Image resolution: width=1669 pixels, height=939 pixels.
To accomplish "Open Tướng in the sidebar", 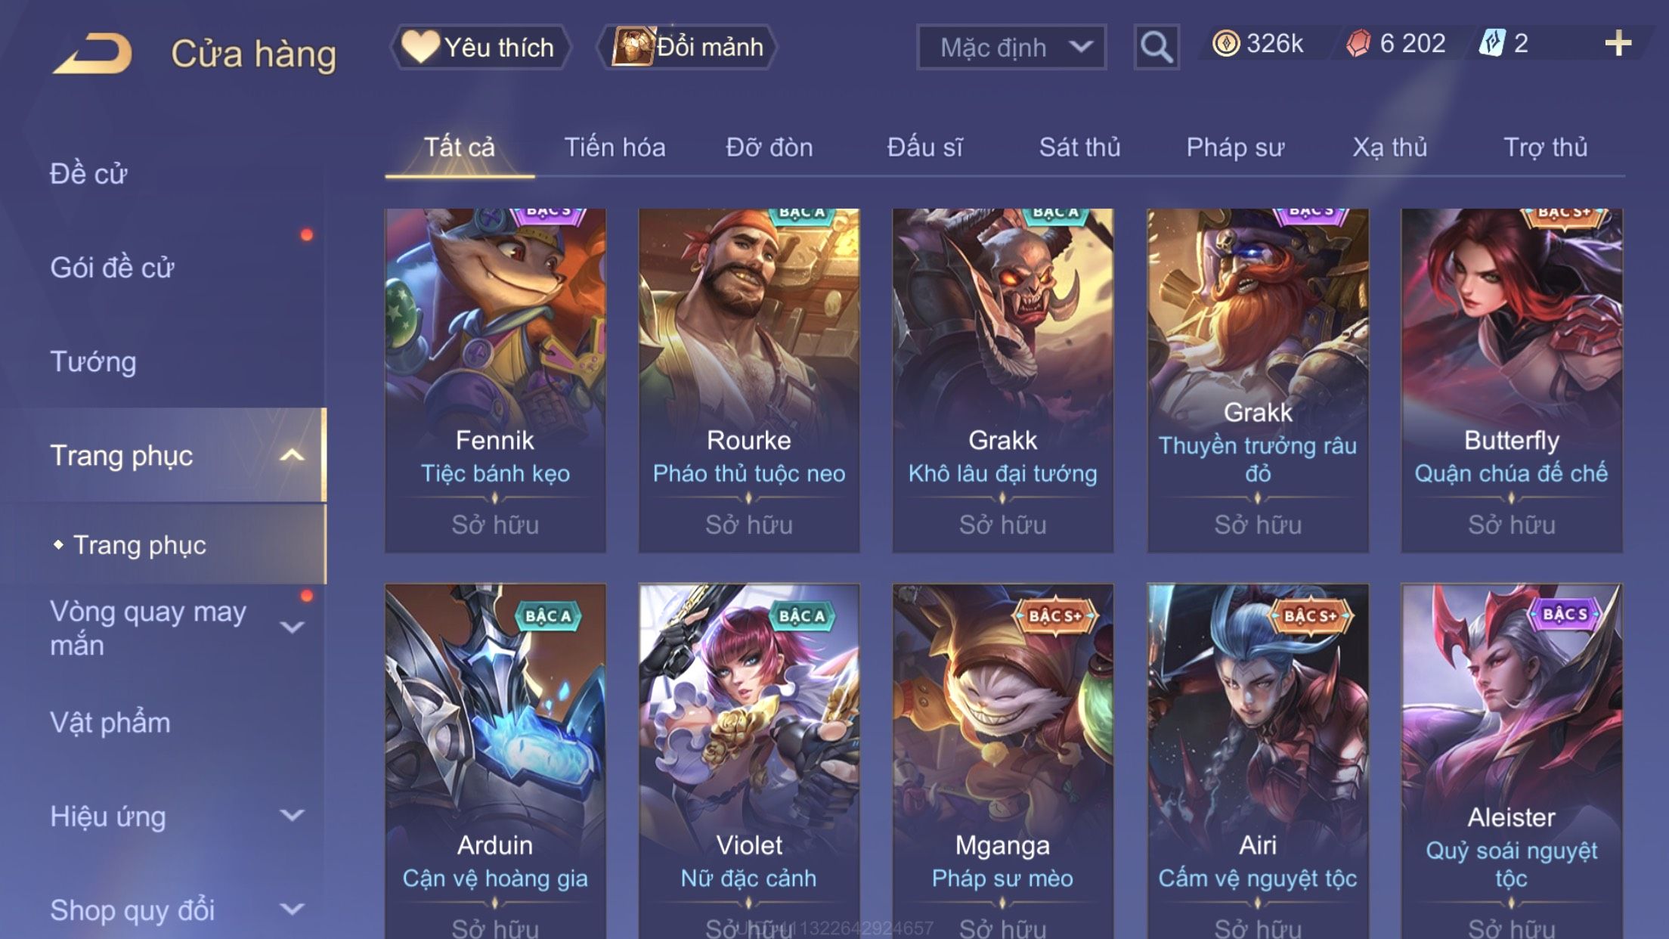I will (x=93, y=361).
